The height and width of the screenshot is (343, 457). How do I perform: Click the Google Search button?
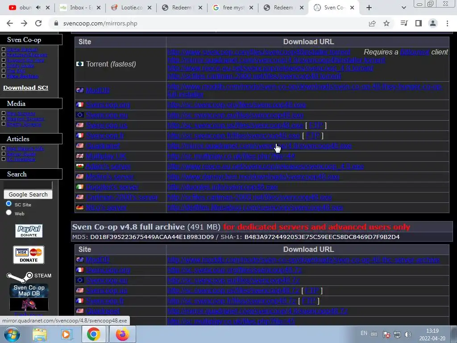[28, 195]
